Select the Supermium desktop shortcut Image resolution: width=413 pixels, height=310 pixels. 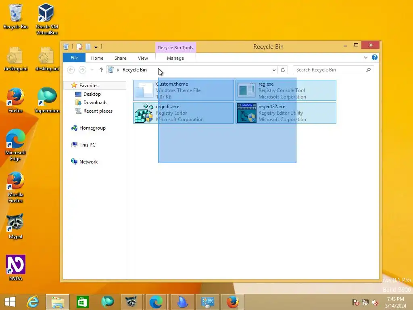(x=47, y=100)
